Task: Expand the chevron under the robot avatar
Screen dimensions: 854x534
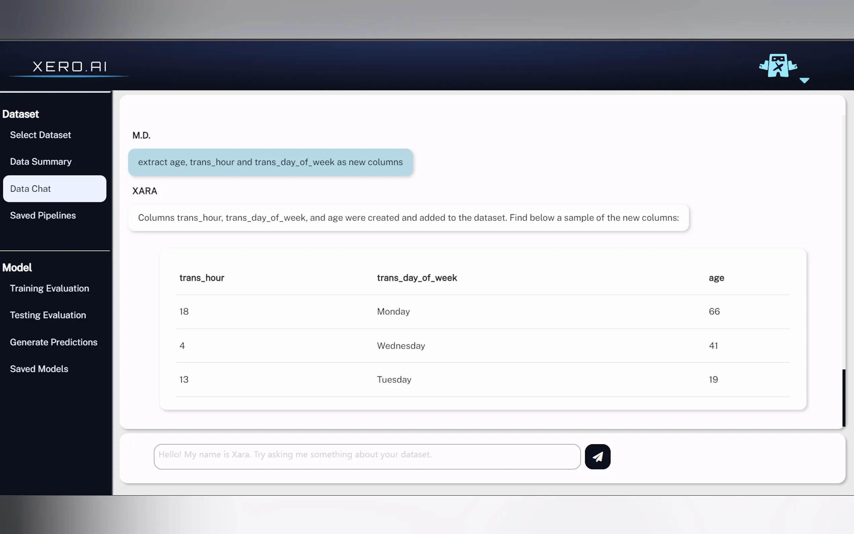Action: click(x=804, y=81)
